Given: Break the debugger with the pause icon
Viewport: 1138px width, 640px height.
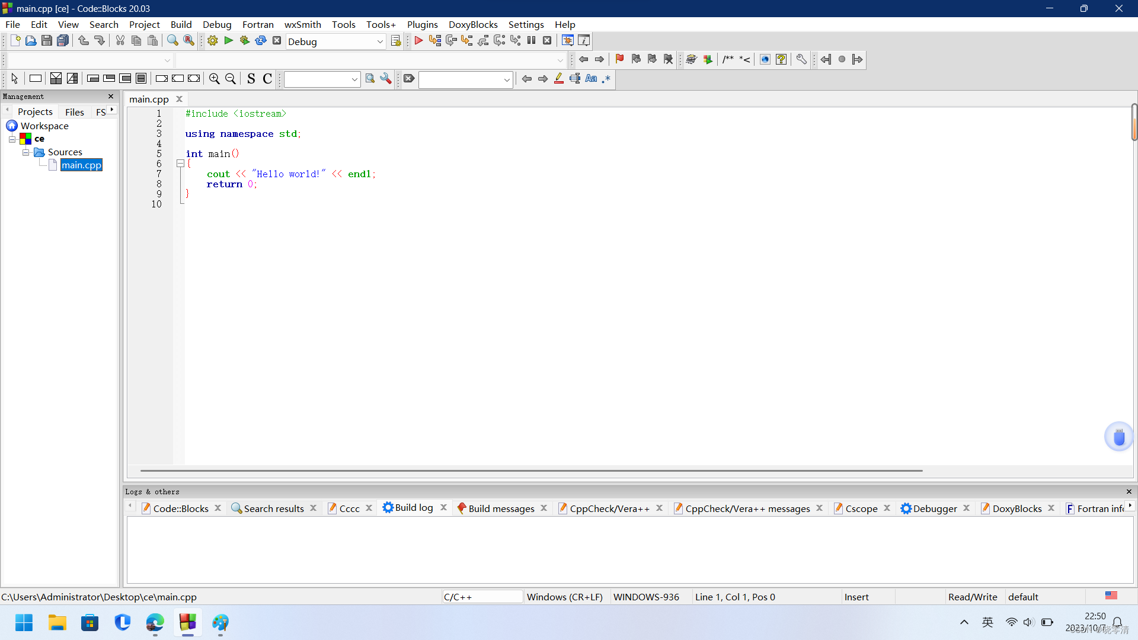Looking at the screenshot, I should click(532, 41).
